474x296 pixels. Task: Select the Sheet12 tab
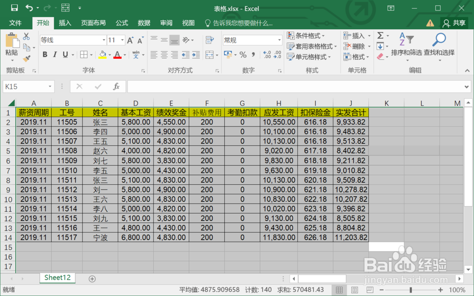[57, 278]
